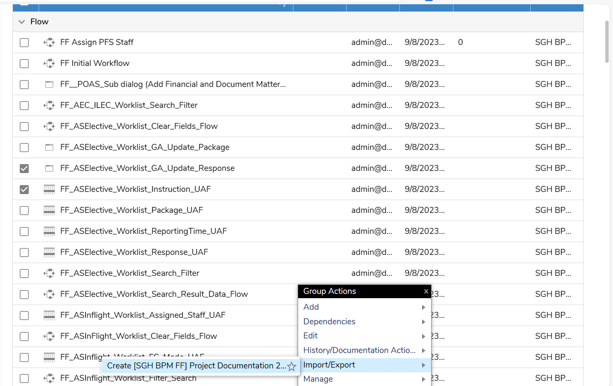Click the favorite star on Create Project Documentation

pos(292,366)
